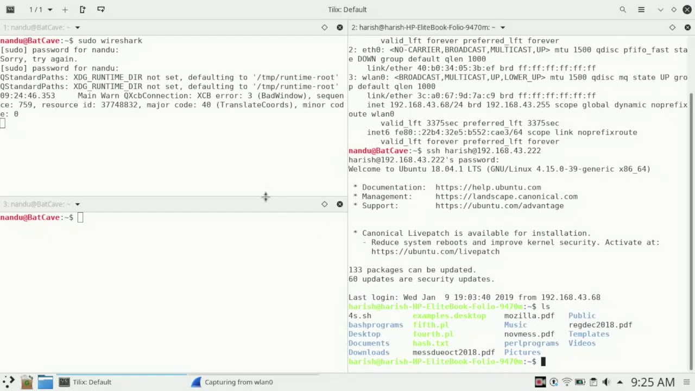This screenshot has height=391, width=695.
Task: Expand terminal 1 title dropdown arrow
Action: (x=77, y=27)
